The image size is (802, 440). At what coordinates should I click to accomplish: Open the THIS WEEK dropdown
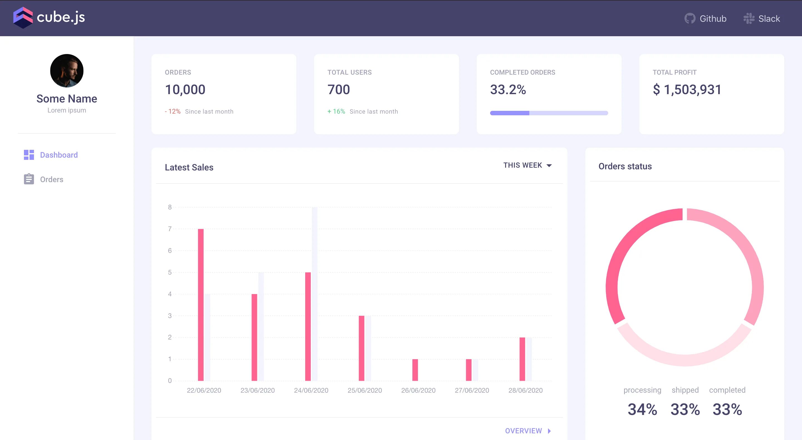523,165
